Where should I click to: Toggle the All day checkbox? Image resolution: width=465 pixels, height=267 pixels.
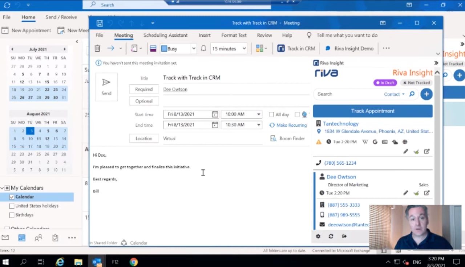pos(271,115)
